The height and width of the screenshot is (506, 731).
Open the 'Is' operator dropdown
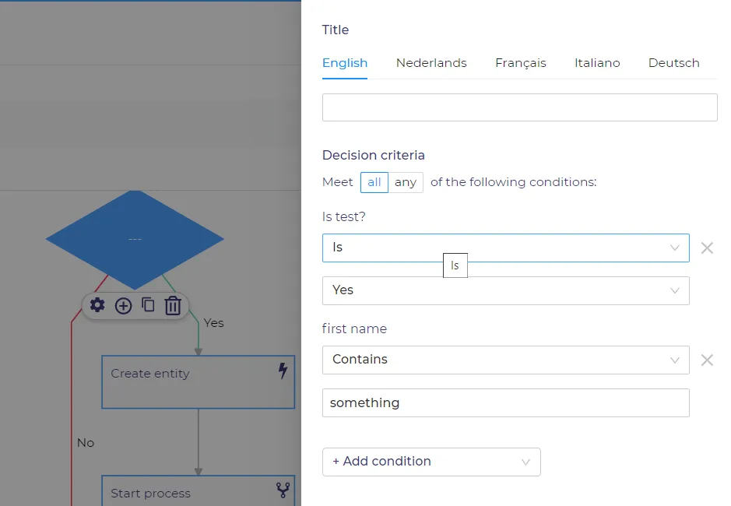tap(506, 248)
